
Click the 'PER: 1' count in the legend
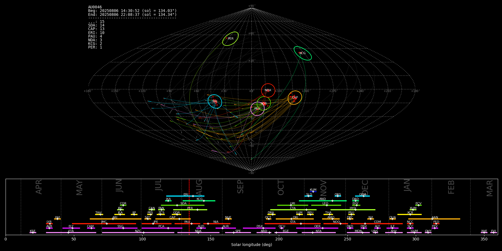point(95,47)
